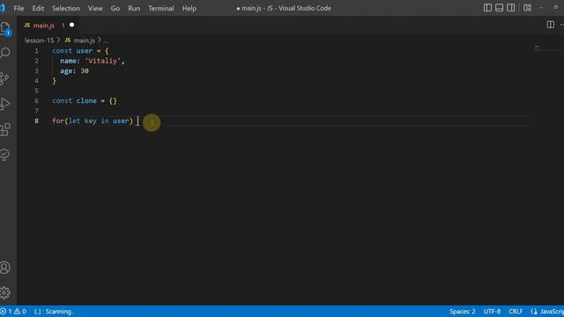Open the Customize Layout icon
The height and width of the screenshot is (317, 564).
tap(527, 8)
